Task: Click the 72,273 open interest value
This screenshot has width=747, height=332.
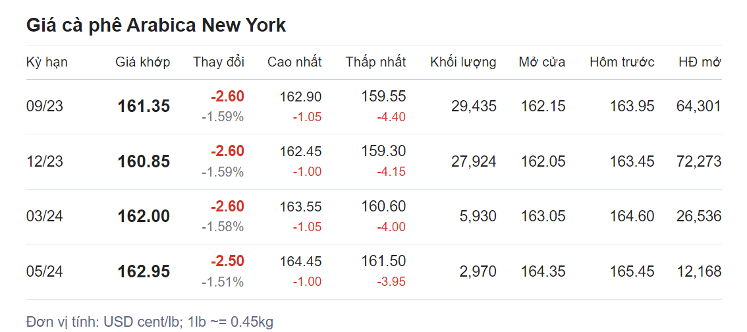Action: pos(698,161)
